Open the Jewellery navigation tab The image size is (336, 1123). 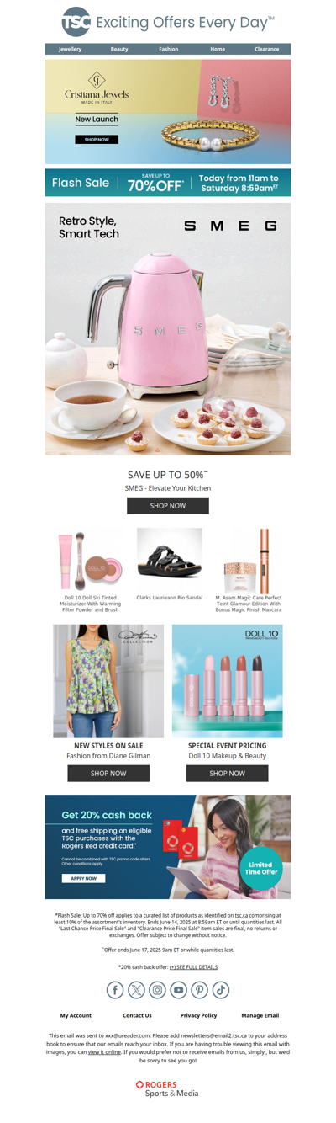70,49
